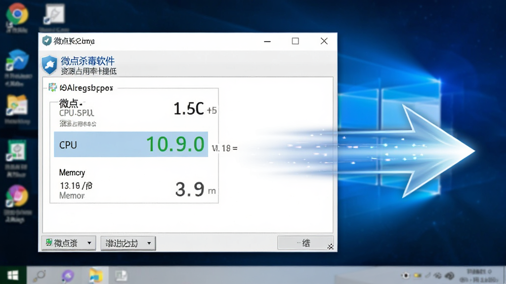This screenshot has width=506, height=284.
Task: Open the taskbar clock and date
Action: (479, 276)
